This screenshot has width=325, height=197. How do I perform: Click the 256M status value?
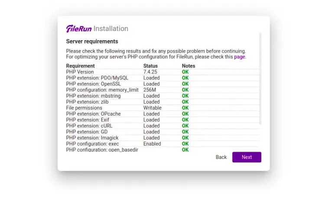149,90
